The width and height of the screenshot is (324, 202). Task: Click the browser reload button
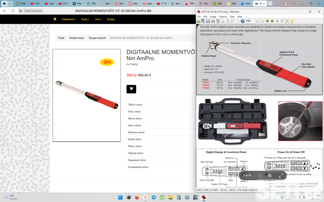pyautogui.click(x=13, y=11)
